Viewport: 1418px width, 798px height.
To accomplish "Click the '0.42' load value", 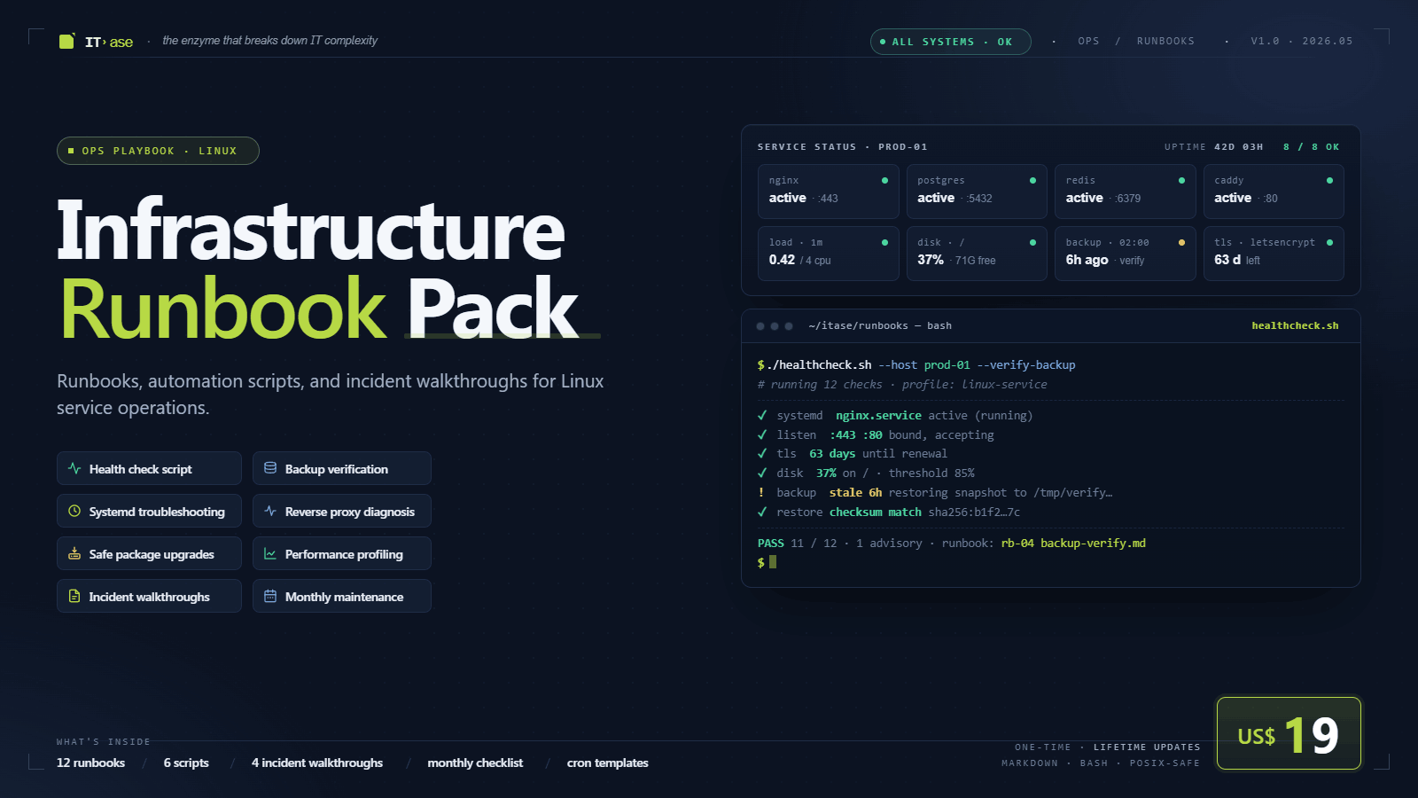I will [782, 260].
